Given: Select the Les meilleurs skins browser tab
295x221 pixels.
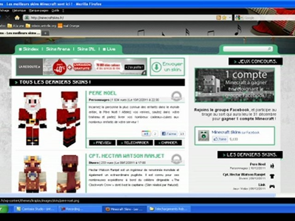Looking at the screenshot, I should [20, 33].
